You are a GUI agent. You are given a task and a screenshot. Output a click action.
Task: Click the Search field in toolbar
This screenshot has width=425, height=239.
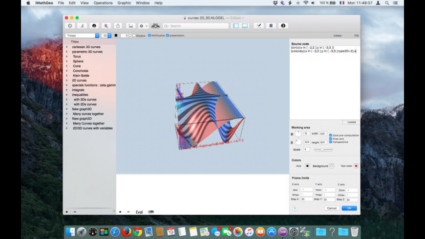[196, 26]
